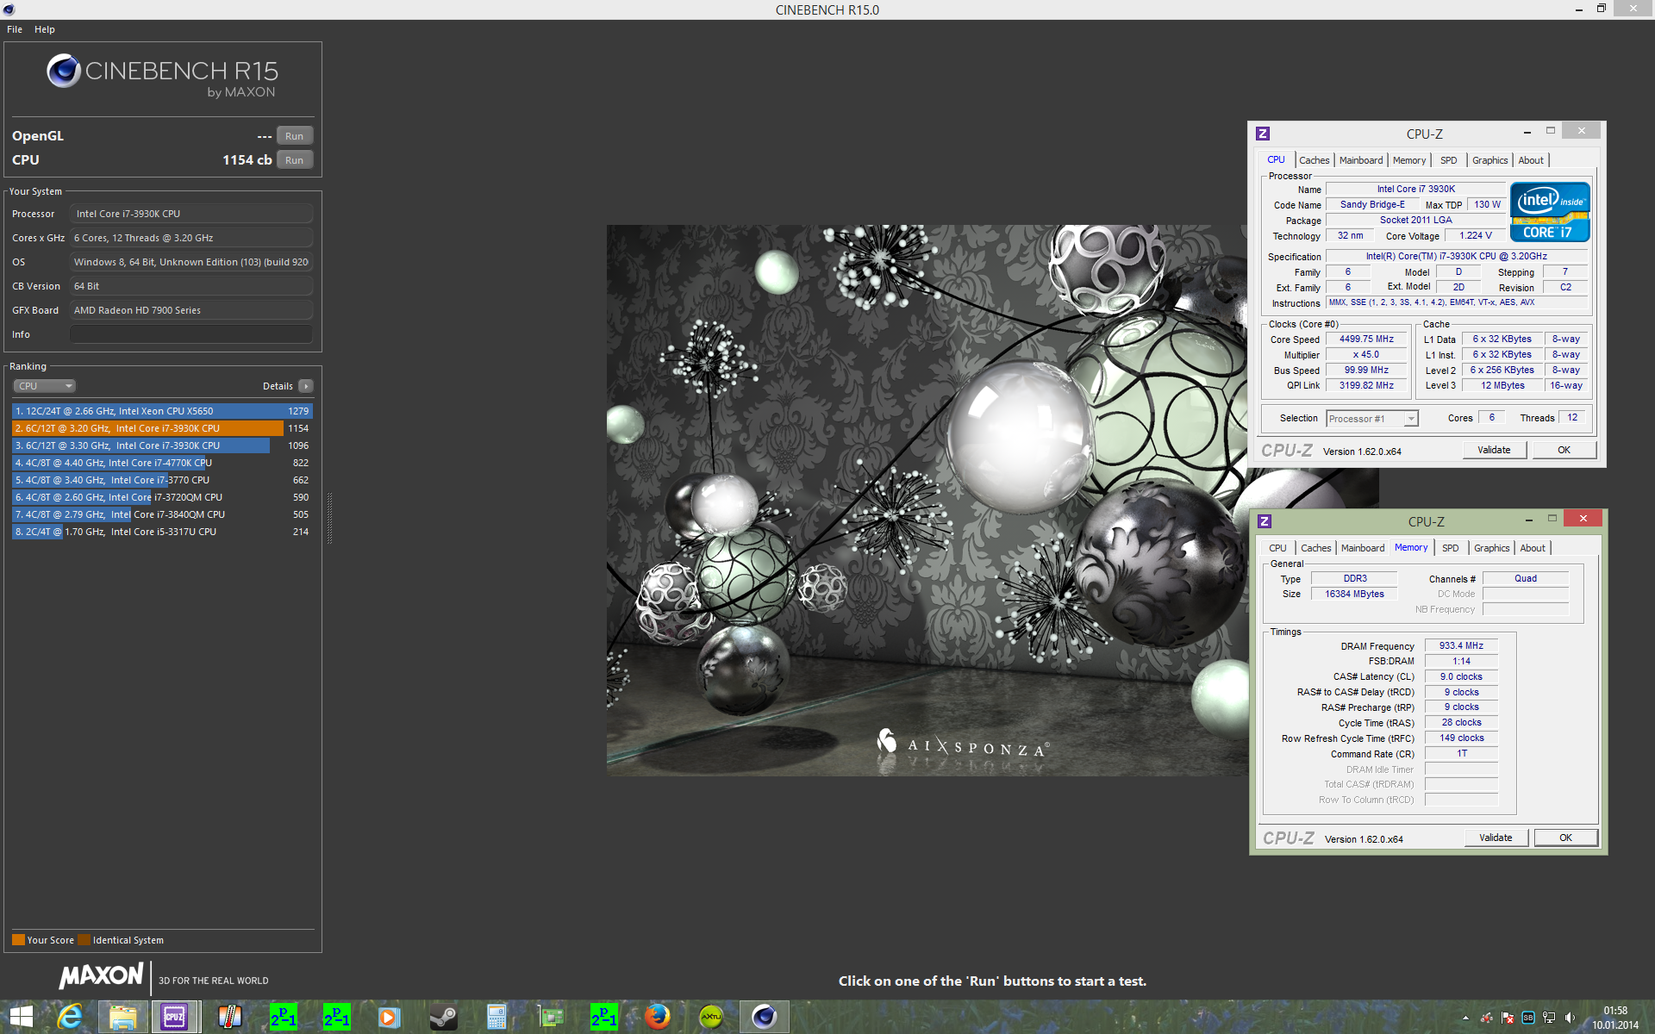Select the Intel Xeon CPU X5650 ranking row

[162, 411]
